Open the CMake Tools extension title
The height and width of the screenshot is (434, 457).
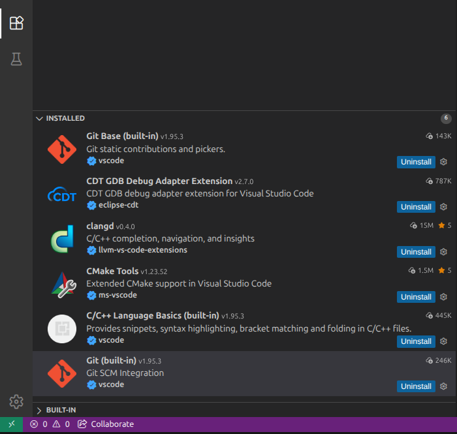click(x=112, y=271)
